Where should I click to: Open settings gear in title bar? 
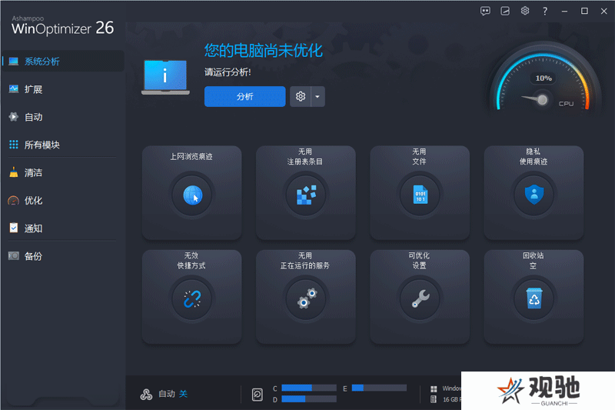[x=525, y=11]
